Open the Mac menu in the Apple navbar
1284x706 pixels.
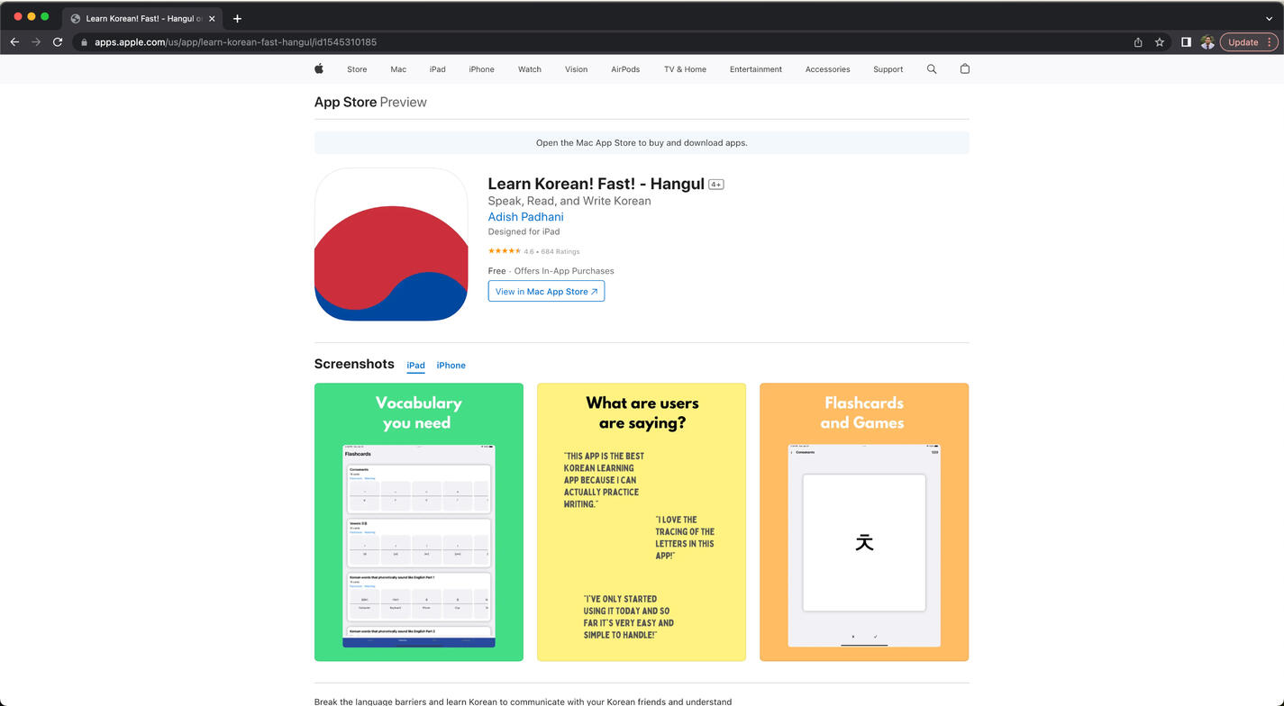pos(398,68)
